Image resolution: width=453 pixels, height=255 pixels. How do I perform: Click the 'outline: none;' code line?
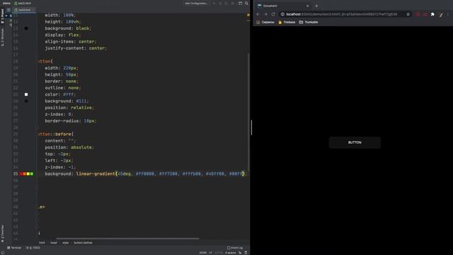click(x=63, y=88)
